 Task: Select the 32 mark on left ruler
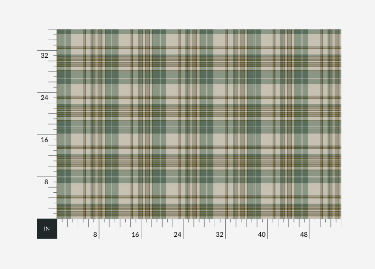coord(45,55)
